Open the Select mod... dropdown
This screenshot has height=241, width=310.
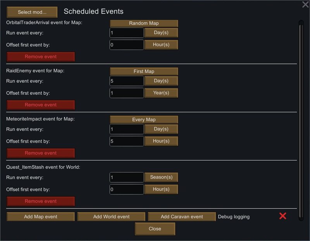pyautogui.click(x=32, y=12)
